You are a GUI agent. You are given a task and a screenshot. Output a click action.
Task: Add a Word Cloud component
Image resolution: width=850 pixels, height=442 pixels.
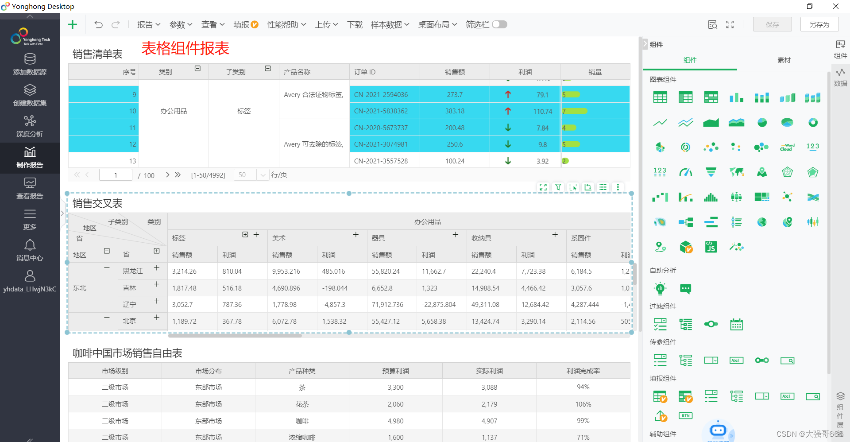pyautogui.click(x=787, y=147)
